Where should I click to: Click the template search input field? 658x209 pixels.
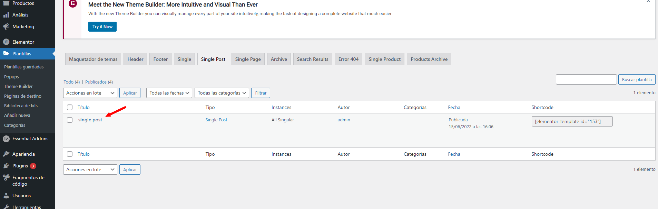coord(586,79)
